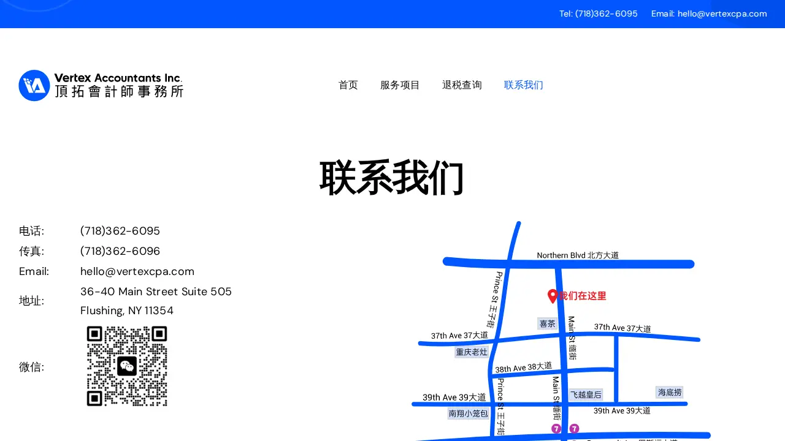Click the top bar Email: hello@vertexcpa.com link

tap(709, 13)
